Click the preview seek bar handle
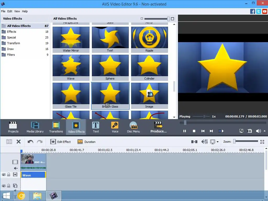268x201 pixels. click(x=185, y=122)
